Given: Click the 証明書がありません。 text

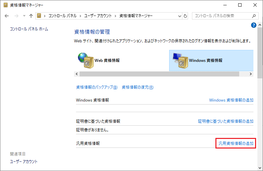Looking at the screenshot, I should pos(93,130).
